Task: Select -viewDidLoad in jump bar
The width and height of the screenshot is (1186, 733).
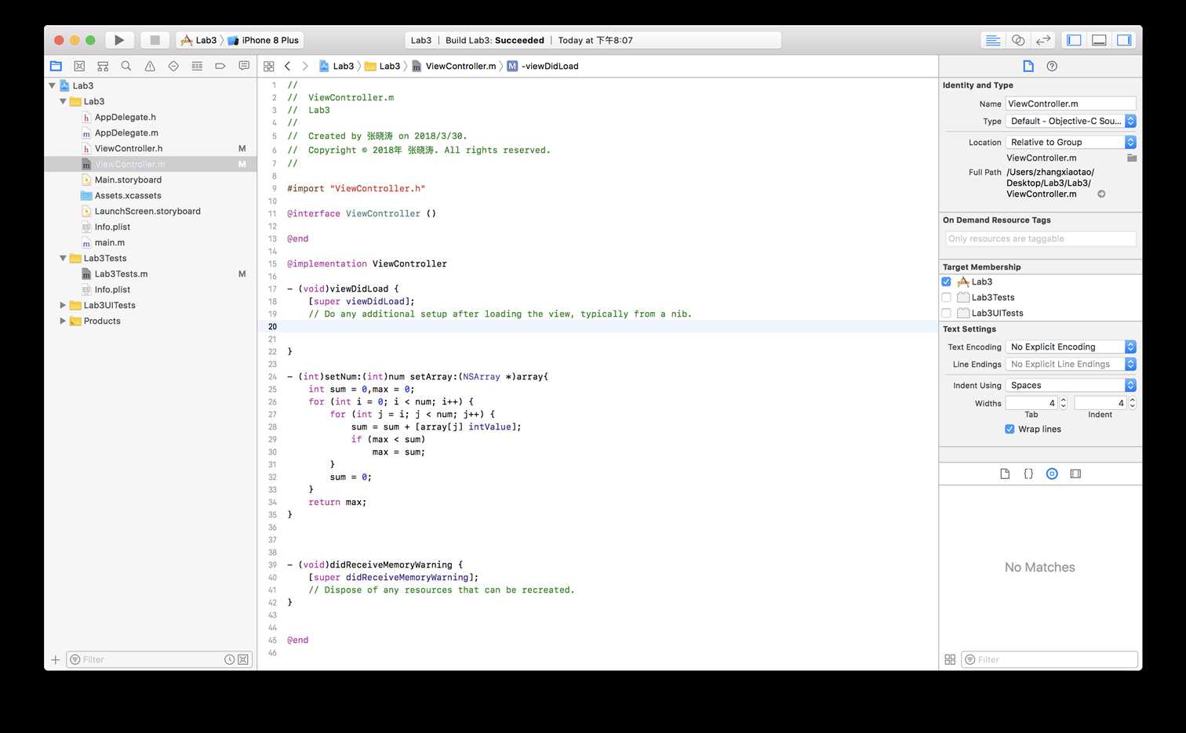Action: pyautogui.click(x=543, y=66)
